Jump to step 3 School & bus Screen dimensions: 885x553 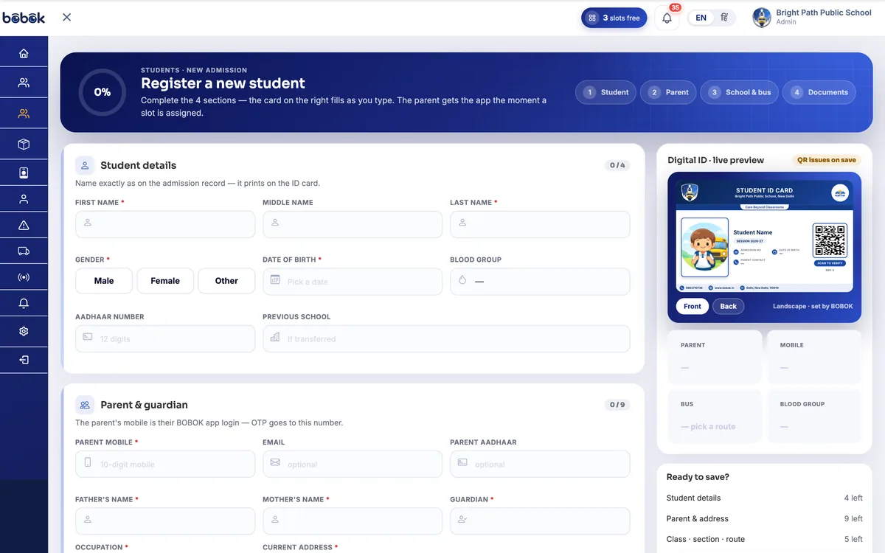739,92
